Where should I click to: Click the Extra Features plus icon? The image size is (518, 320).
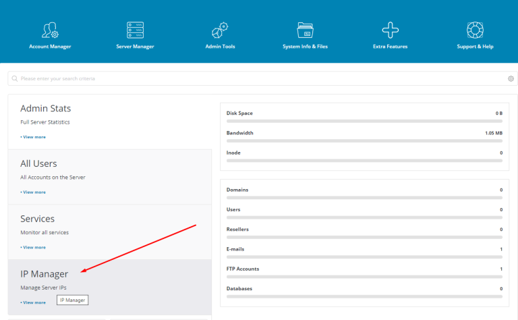click(x=390, y=30)
